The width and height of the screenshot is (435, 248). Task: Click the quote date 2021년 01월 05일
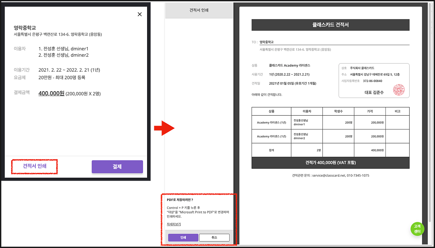(x=293, y=83)
